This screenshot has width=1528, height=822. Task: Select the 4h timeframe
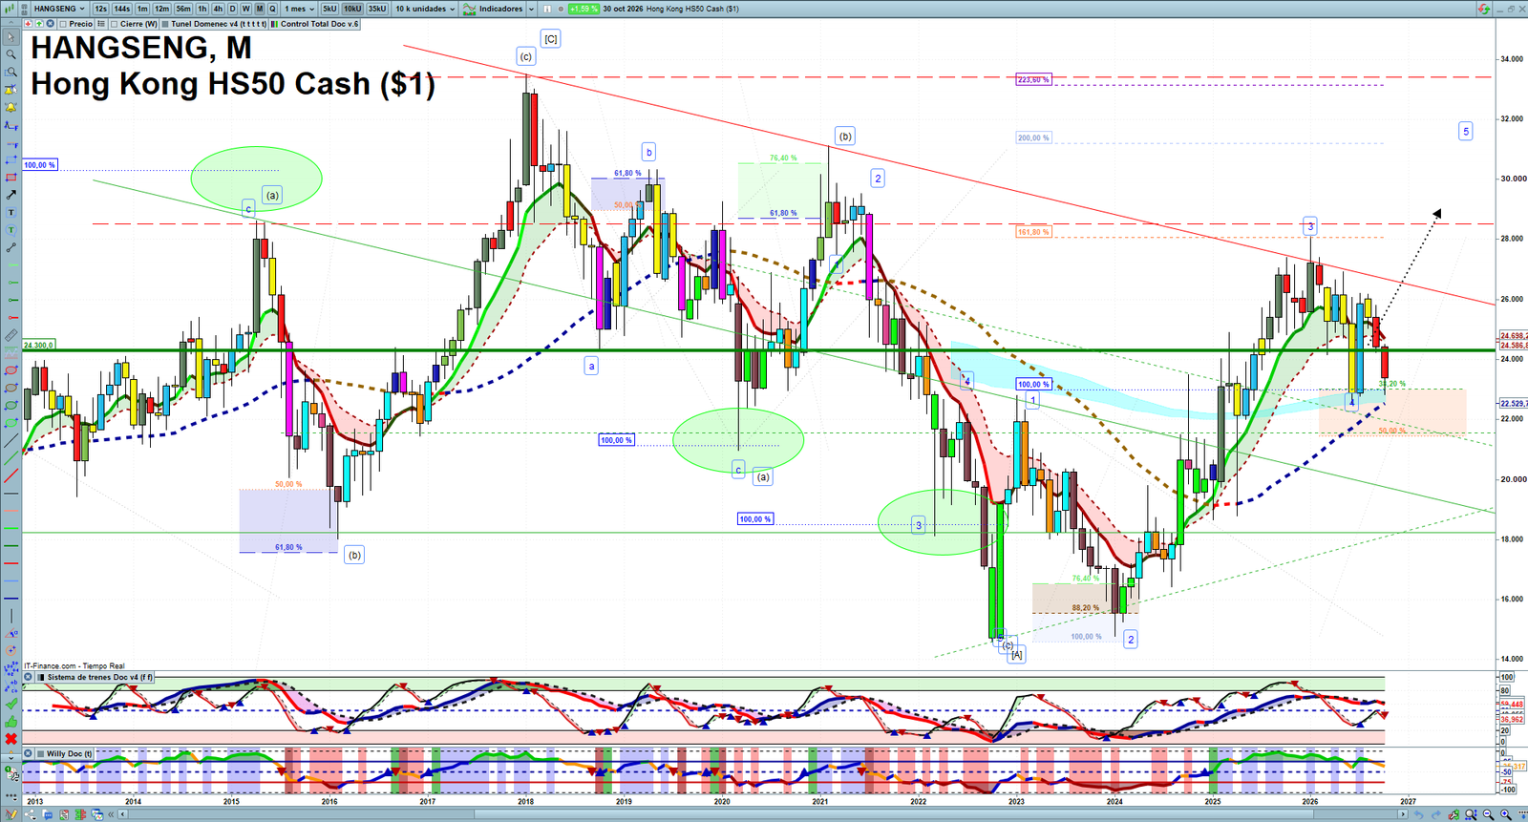(218, 9)
